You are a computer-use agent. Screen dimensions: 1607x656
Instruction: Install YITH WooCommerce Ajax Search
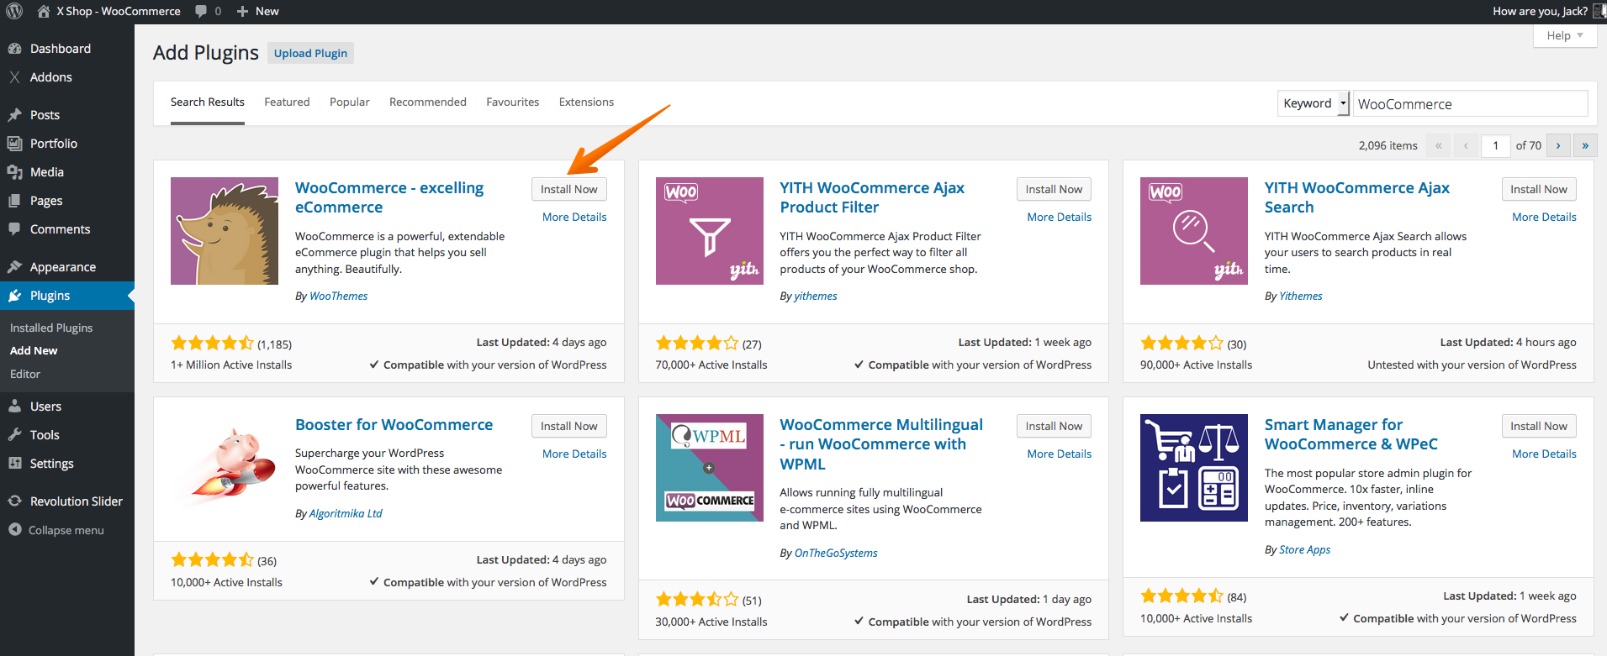(x=1539, y=189)
